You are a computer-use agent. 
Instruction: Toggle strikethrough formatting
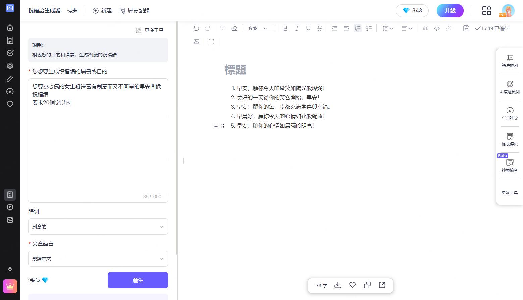pyautogui.click(x=320, y=28)
